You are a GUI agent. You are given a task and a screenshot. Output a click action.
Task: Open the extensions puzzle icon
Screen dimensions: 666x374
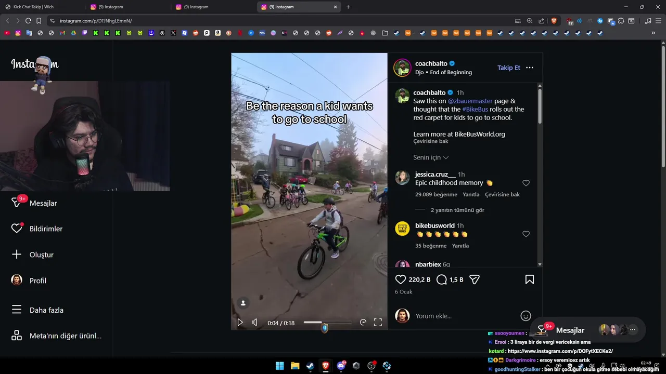[x=621, y=21]
